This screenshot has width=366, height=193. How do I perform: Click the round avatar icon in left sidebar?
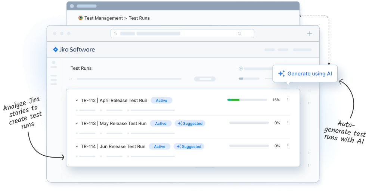(x=54, y=62)
